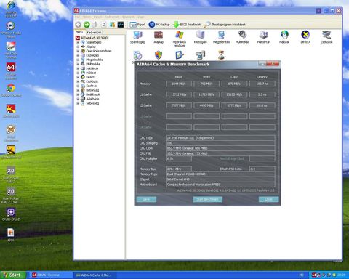Open the Súgó menu in menu bar
Image resolution: width=349 pixels, height=279 pixels.
[141, 17]
